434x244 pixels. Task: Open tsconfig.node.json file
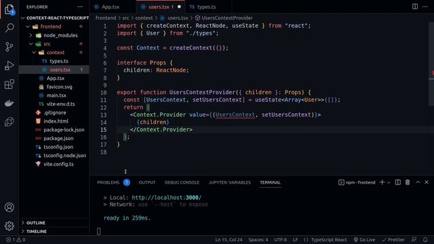point(54,155)
